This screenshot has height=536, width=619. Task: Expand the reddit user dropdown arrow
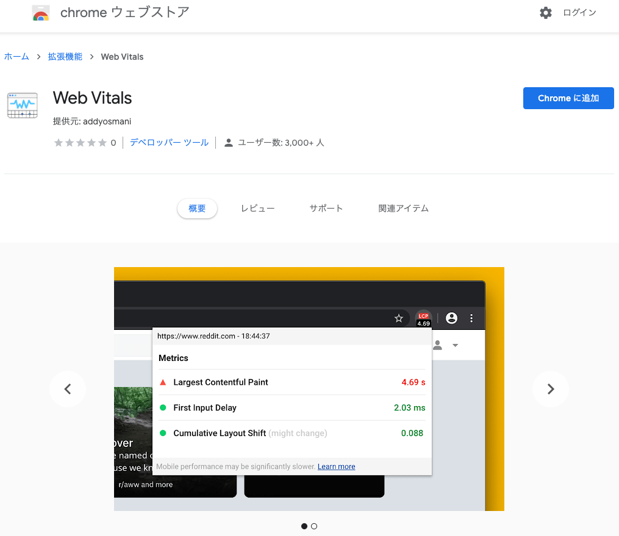click(455, 345)
